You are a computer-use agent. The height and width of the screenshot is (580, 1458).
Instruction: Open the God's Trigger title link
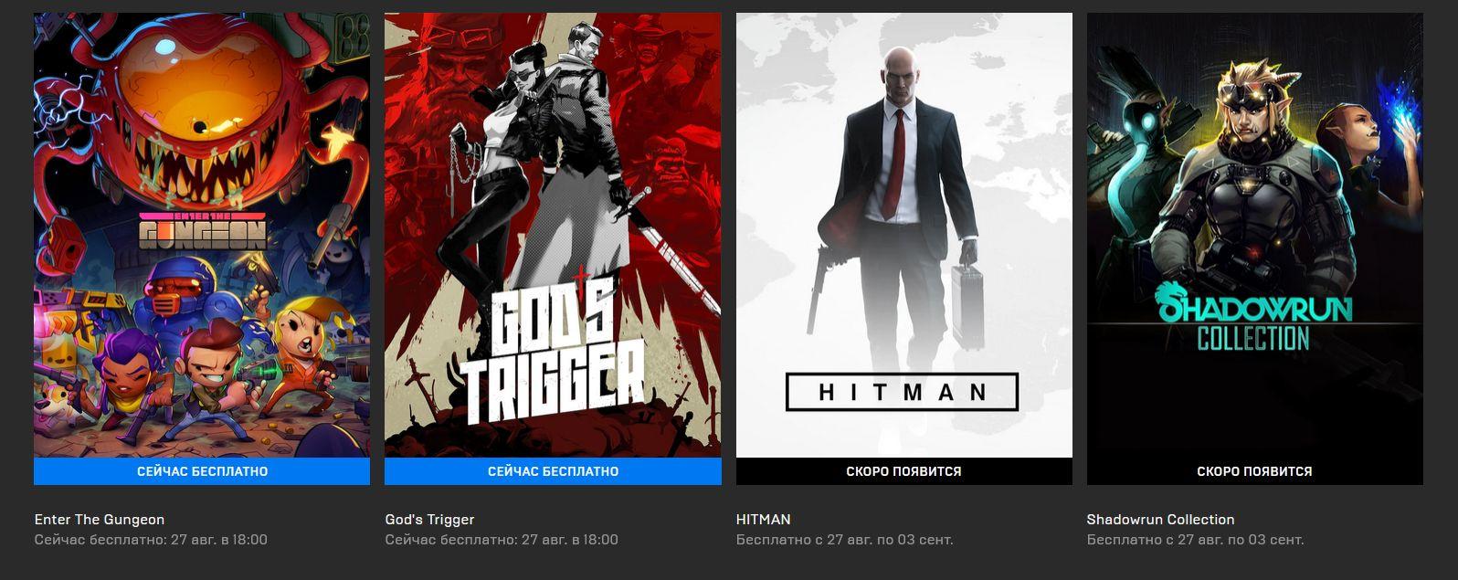click(x=429, y=519)
